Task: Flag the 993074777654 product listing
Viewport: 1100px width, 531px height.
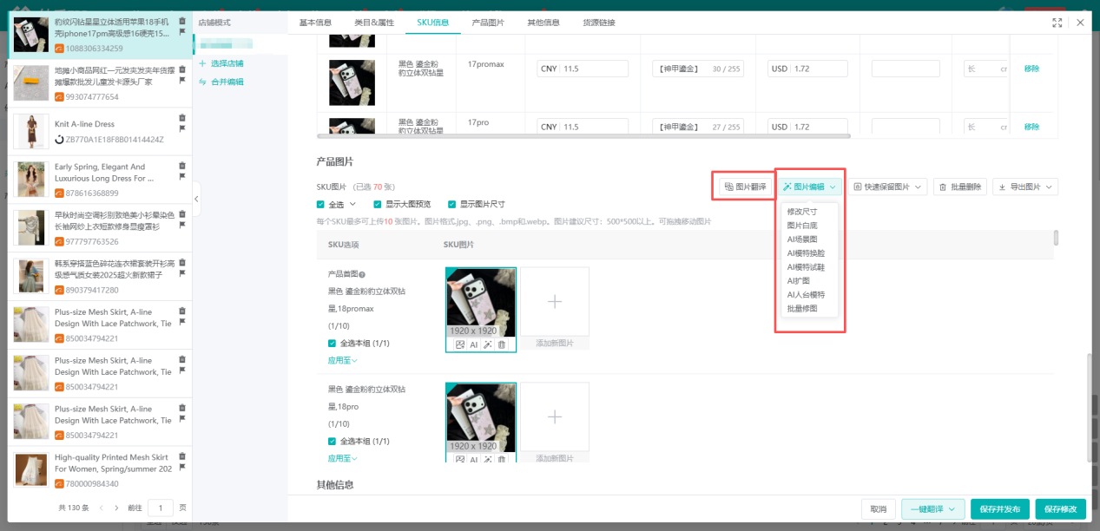Action: [x=182, y=80]
